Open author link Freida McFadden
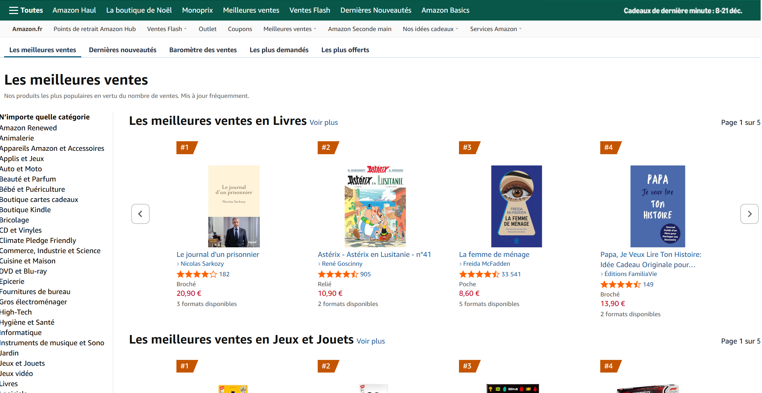 pyautogui.click(x=486, y=264)
